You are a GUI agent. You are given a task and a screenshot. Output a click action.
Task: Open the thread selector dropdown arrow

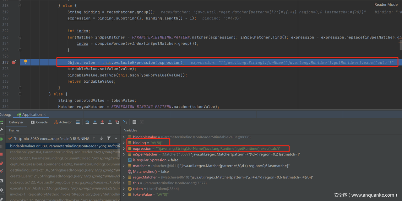116,138
